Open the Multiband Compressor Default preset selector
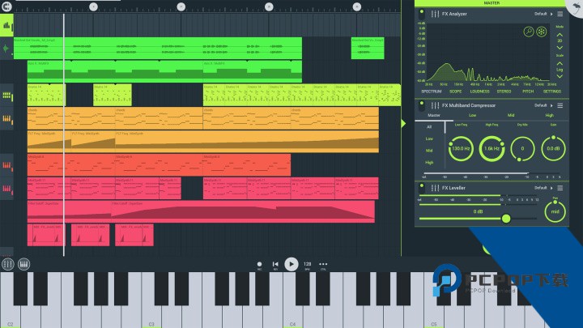 tap(543, 105)
